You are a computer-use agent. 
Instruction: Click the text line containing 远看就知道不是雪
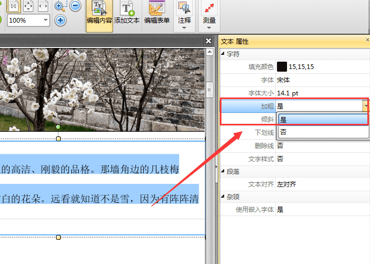point(99,199)
